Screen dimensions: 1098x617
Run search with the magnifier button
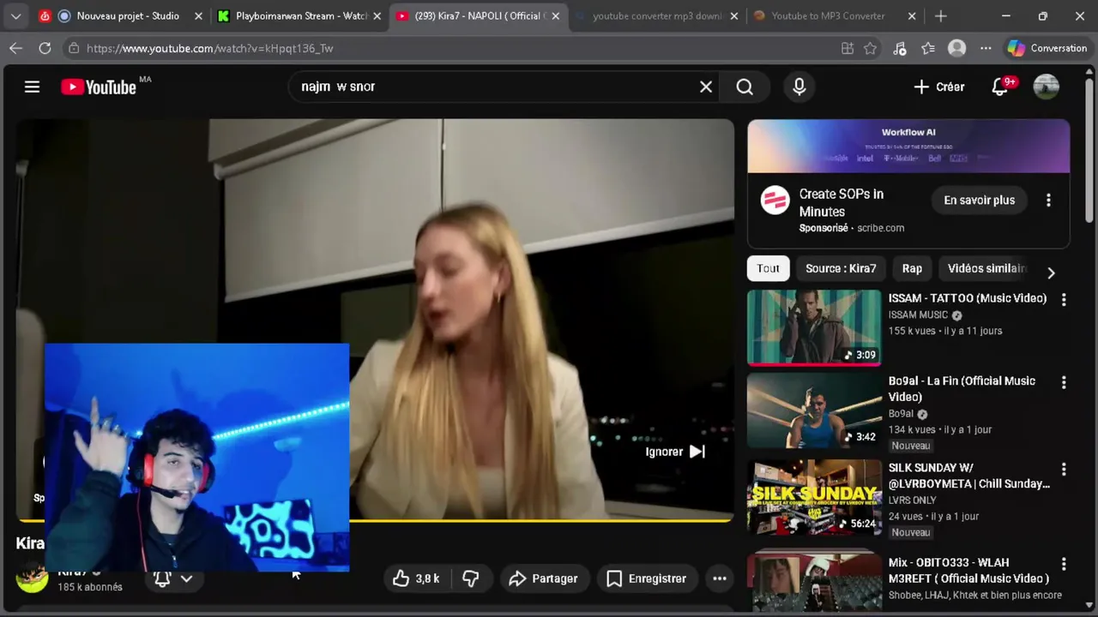(x=745, y=87)
